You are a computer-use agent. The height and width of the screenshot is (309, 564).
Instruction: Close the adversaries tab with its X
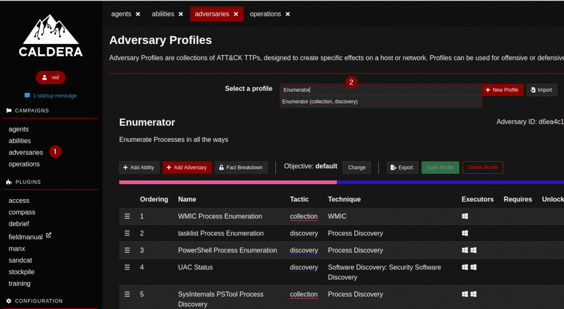tap(236, 14)
